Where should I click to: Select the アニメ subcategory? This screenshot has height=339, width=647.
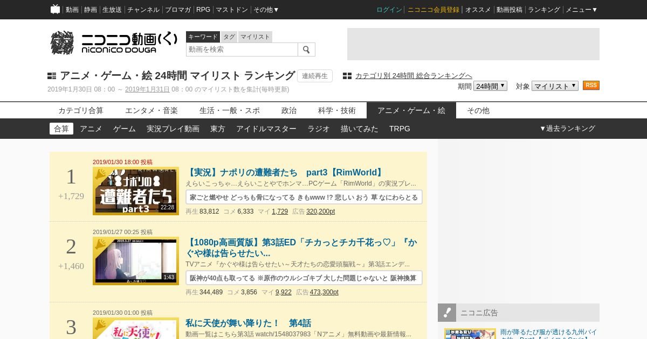click(x=91, y=129)
